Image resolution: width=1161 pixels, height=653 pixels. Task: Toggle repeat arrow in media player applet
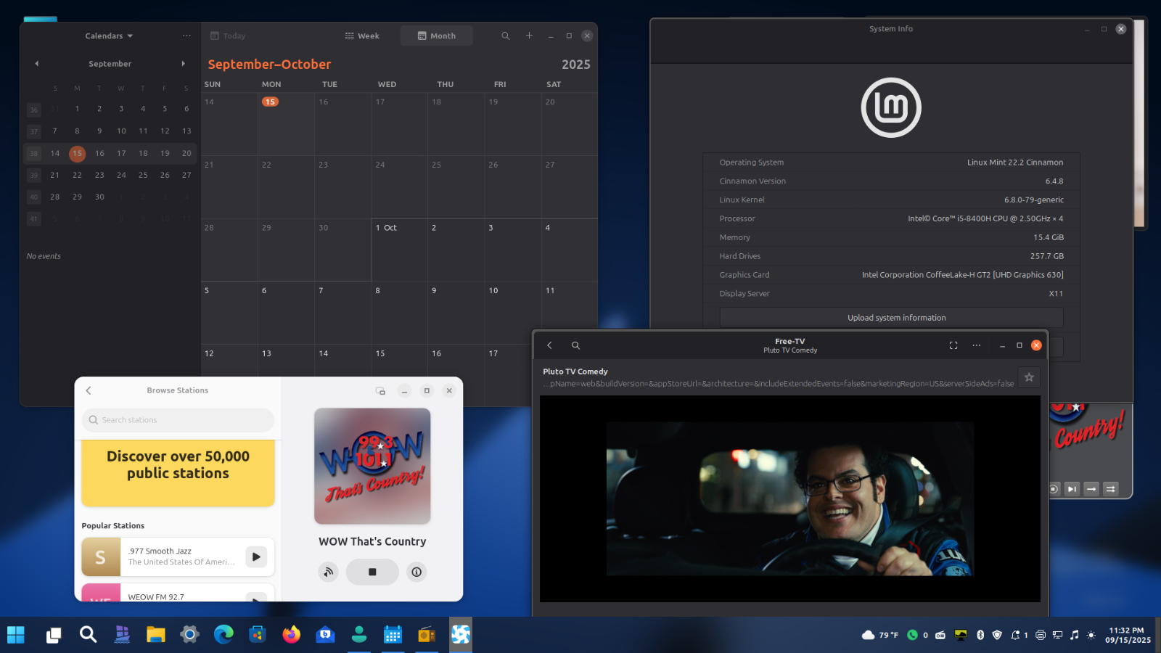point(1091,489)
